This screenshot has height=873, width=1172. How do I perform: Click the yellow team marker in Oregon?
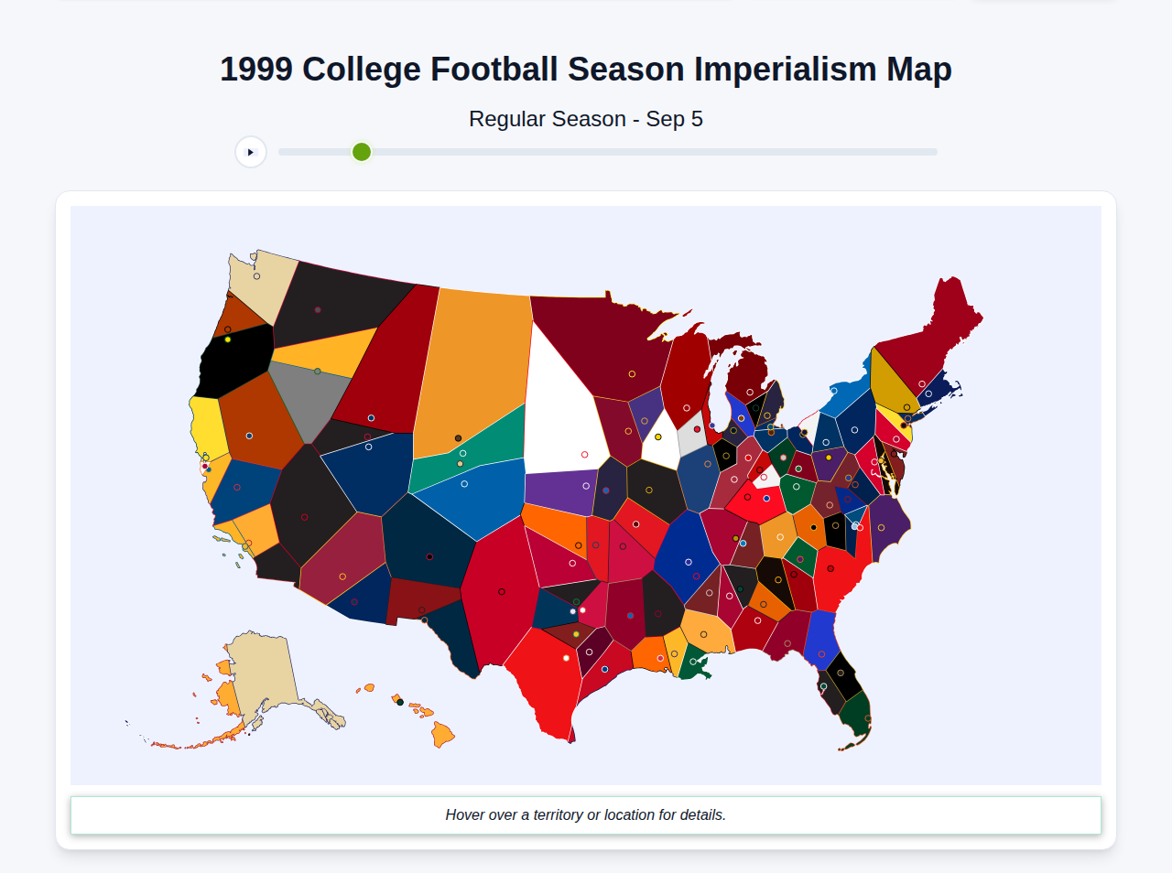coord(227,339)
